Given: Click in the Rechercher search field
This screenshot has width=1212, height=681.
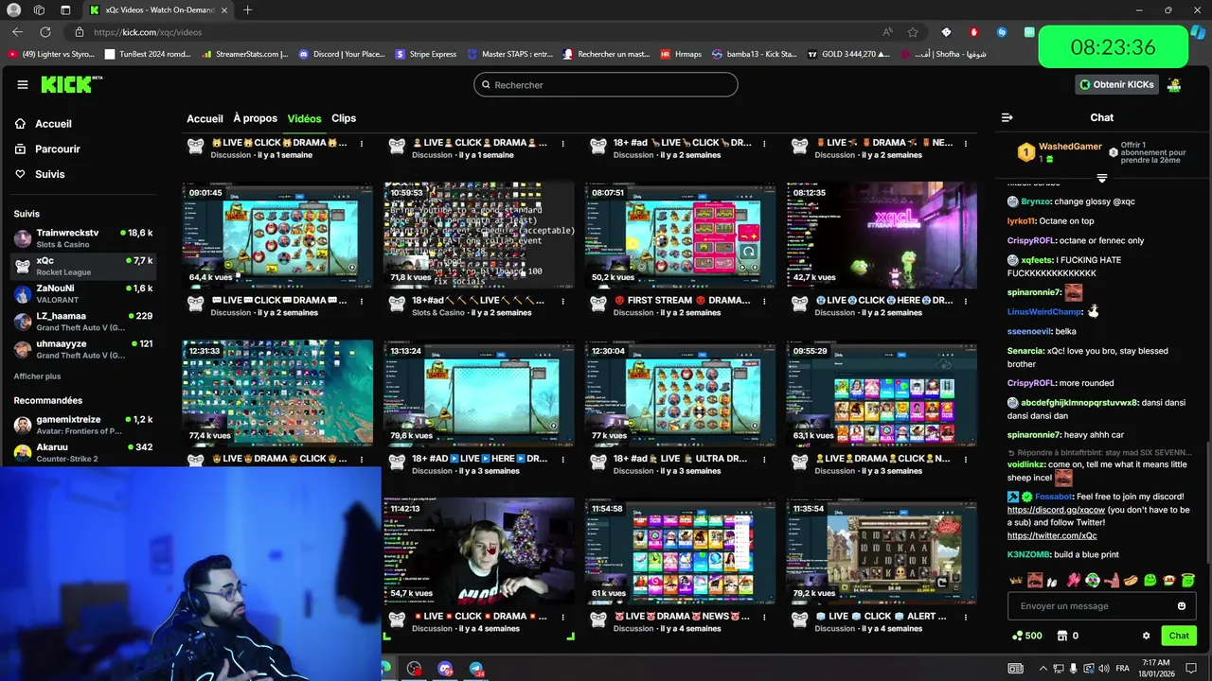Looking at the screenshot, I should pos(606,84).
